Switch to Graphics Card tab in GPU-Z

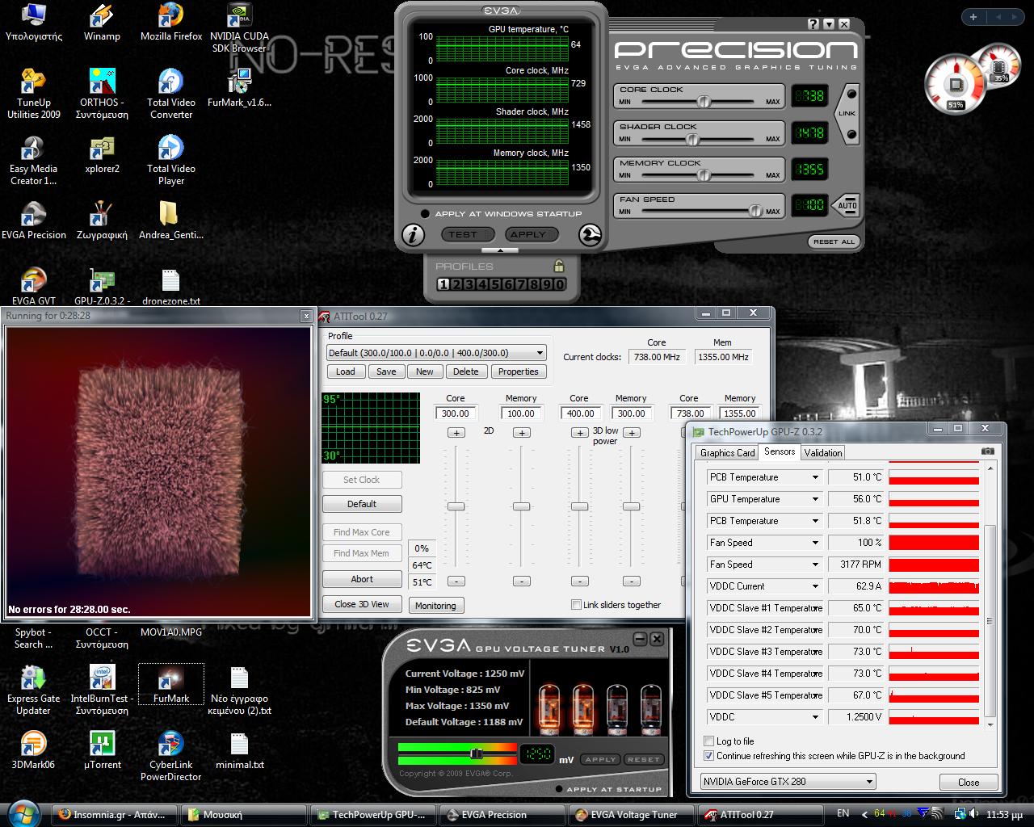pos(727,453)
